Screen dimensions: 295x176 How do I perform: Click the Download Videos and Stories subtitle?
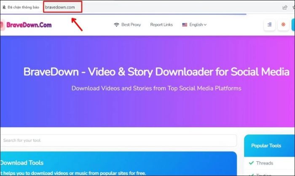156,88
